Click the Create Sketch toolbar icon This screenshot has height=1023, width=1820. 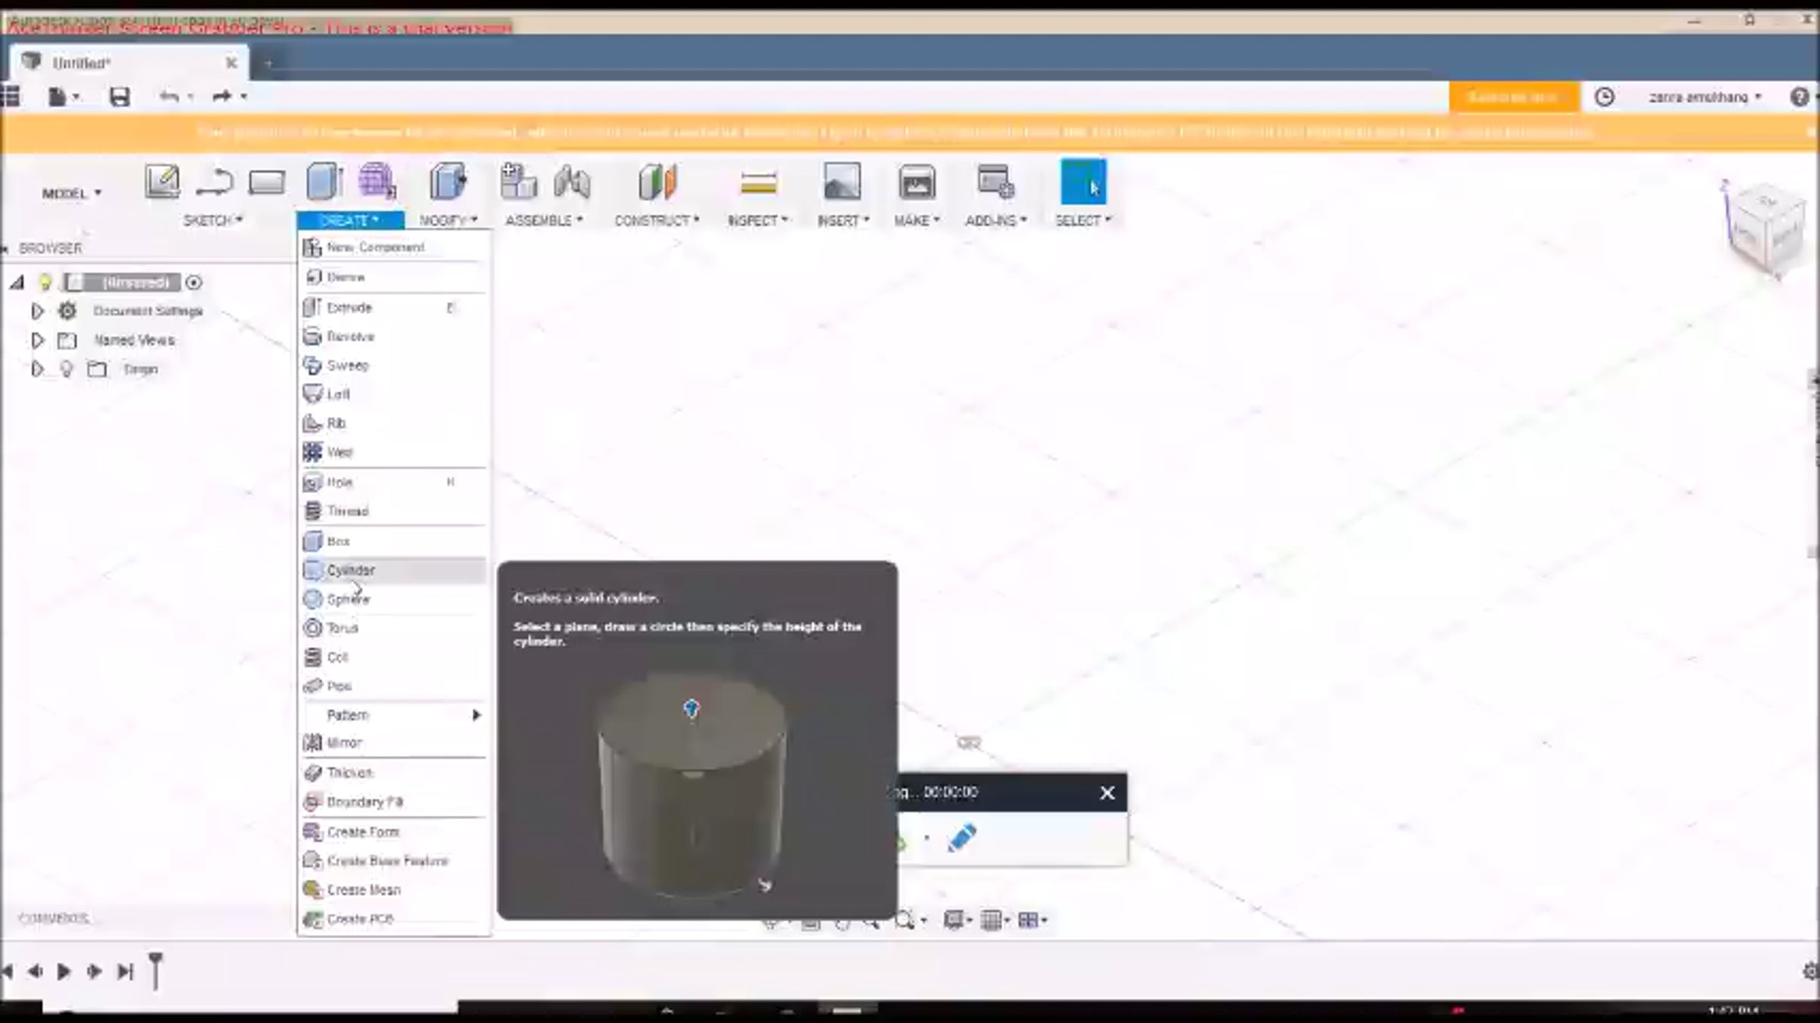[162, 182]
